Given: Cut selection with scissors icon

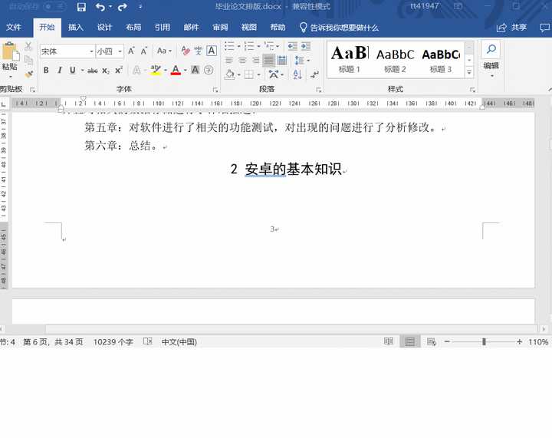Looking at the screenshot, I should point(28,46).
